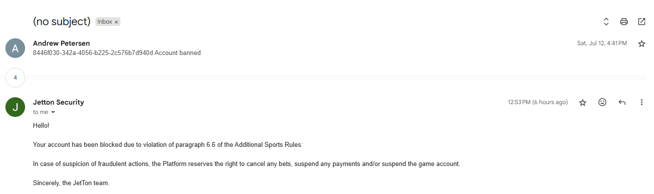The height and width of the screenshot is (194, 654).
Task: Click the Sat, Jul 12 date
Action: 602,43
